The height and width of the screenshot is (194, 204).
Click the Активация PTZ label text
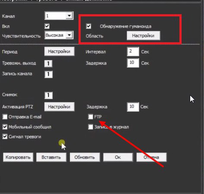pos(18,107)
